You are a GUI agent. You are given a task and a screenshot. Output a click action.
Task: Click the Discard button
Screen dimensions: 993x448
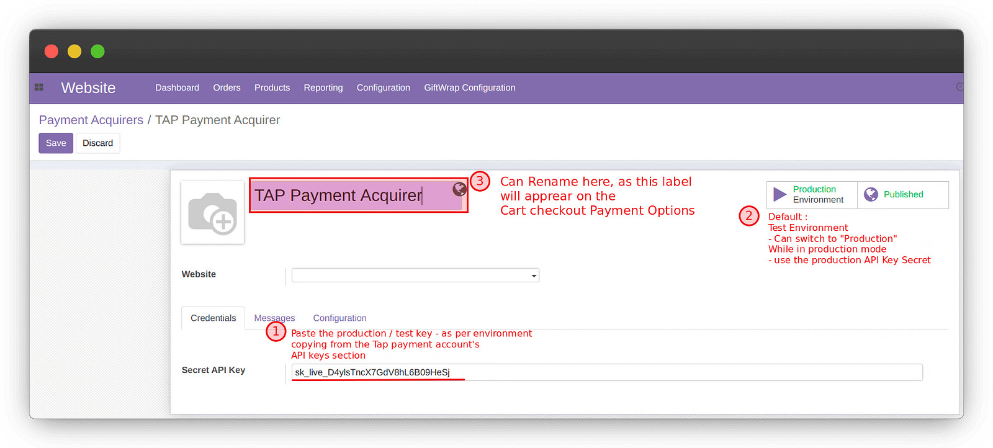point(97,143)
